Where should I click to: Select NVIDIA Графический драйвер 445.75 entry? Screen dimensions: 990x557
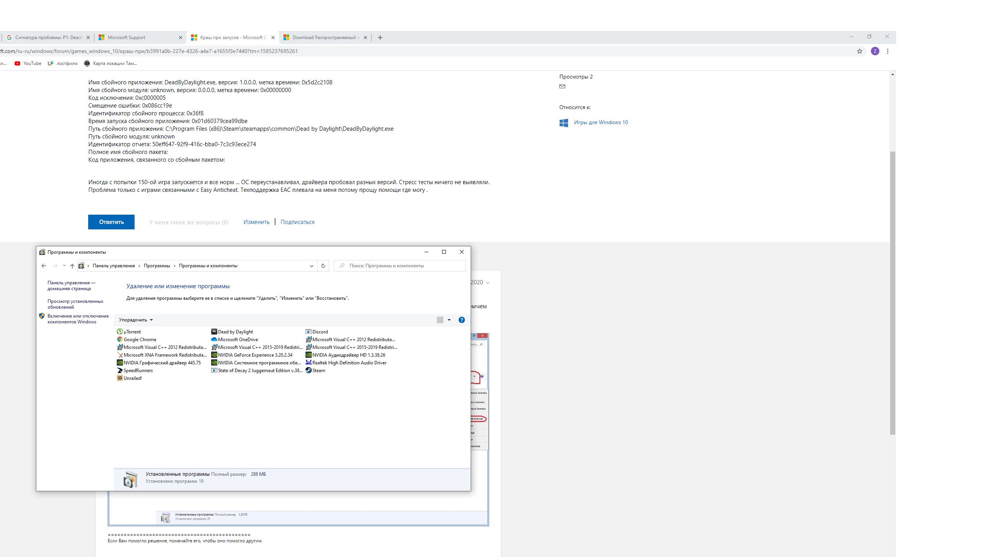(x=159, y=363)
